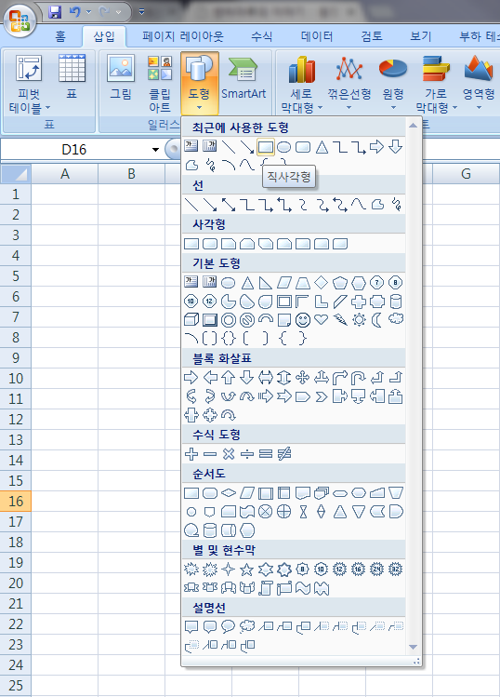The image size is (500, 697).
Task: Select the cloud callout in 설명선
Action: (x=247, y=627)
